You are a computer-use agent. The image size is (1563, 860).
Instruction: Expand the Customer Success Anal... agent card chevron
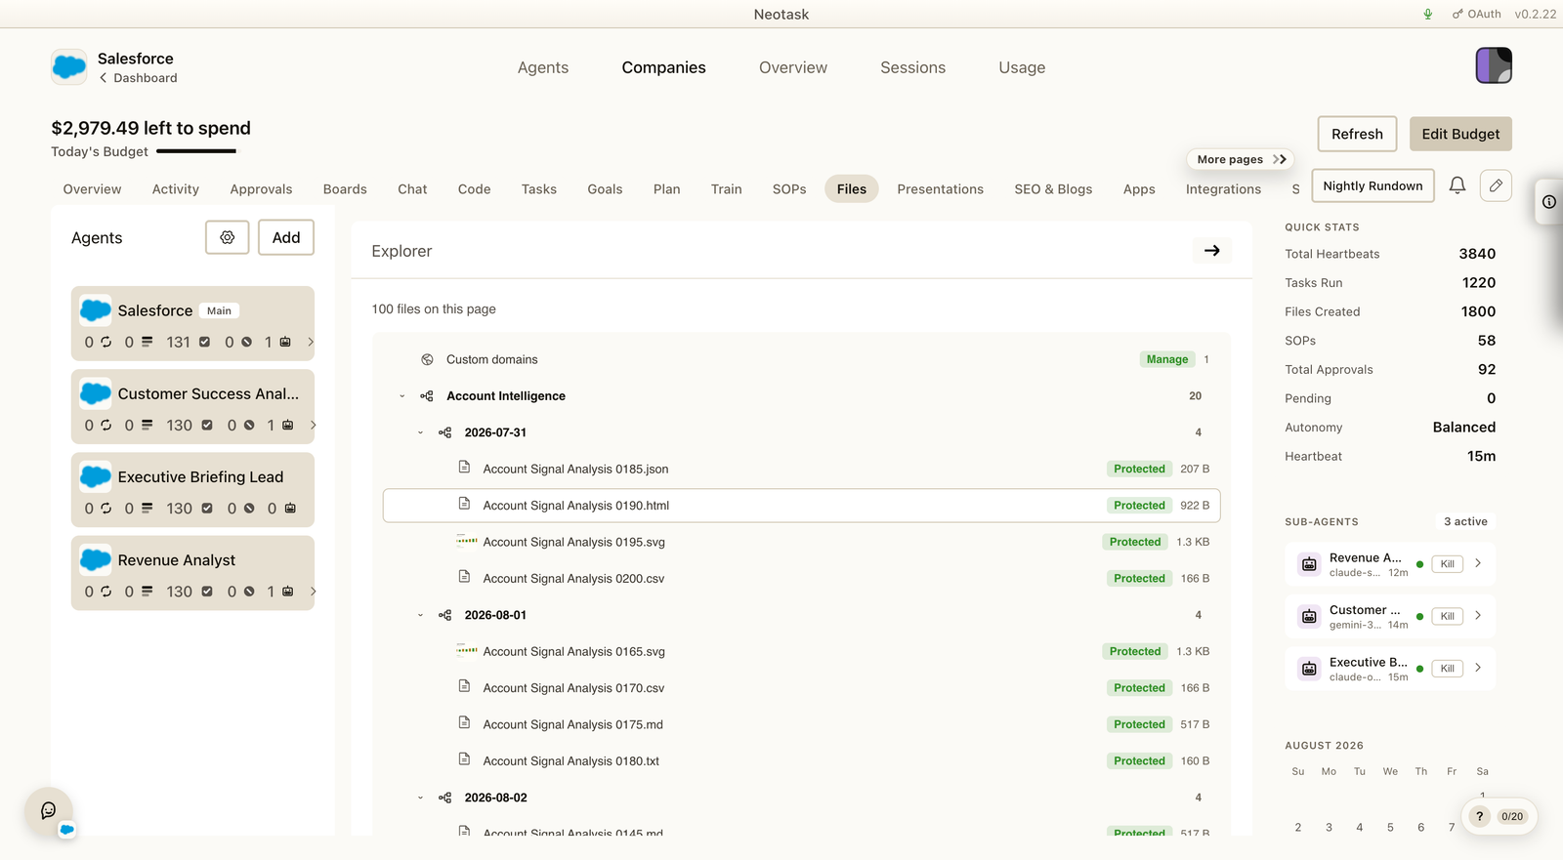pos(313,425)
